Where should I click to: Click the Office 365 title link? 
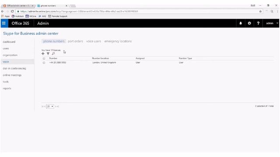coord(21,23)
